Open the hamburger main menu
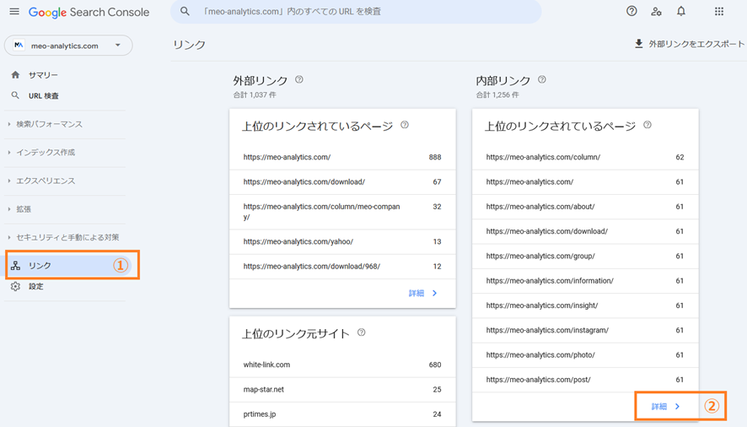 [x=14, y=12]
